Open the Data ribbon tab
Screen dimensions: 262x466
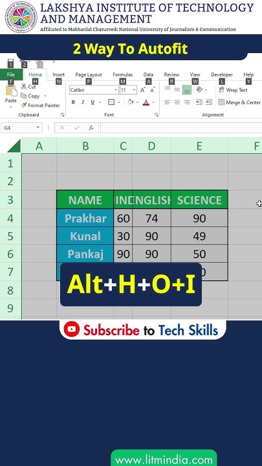click(x=148, y=74)
